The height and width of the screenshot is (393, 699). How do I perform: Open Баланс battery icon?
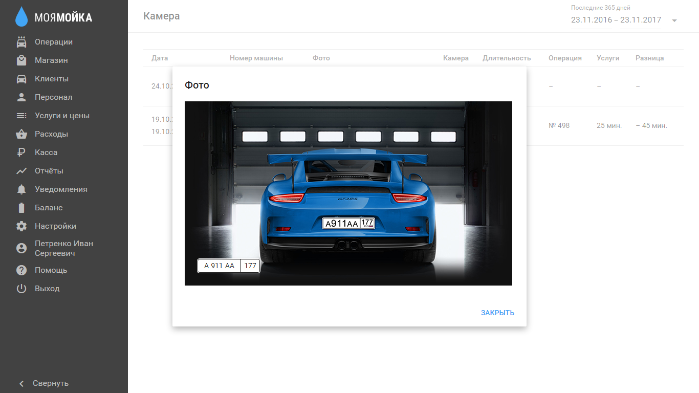[21, 208]
